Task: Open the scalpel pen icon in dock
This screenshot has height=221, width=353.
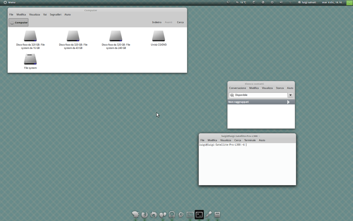Action: (208, 214)
